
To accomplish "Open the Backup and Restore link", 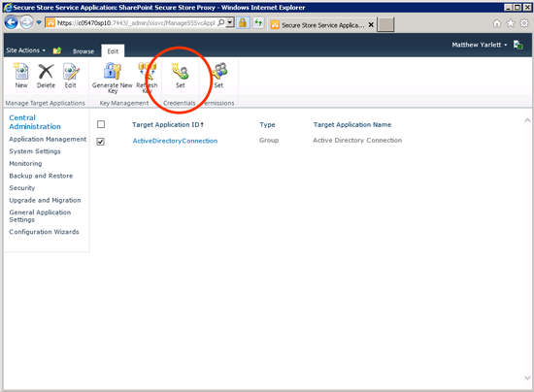I will pyautogui.click(x=41, y=176).
